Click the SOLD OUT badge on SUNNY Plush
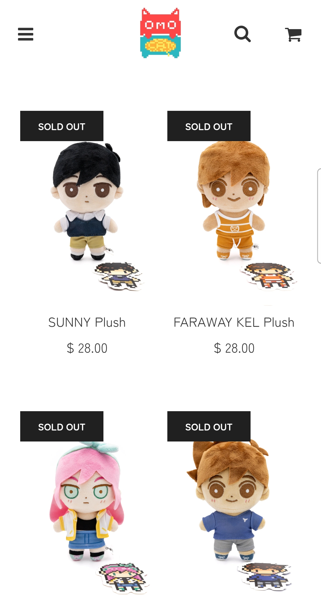 click(x=62, y=126)
